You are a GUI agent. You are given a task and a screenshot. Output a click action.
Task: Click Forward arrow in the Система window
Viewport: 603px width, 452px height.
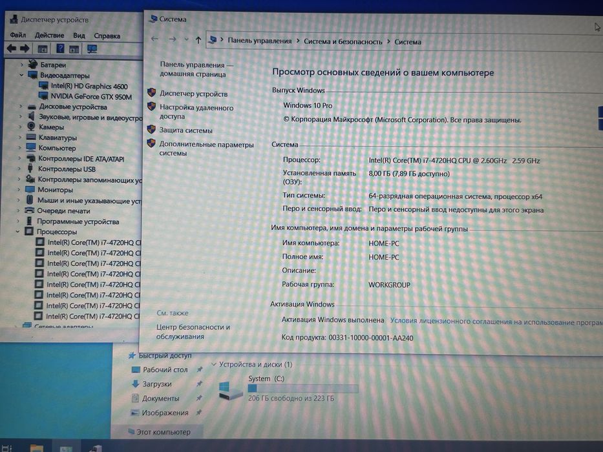point(173,39)
